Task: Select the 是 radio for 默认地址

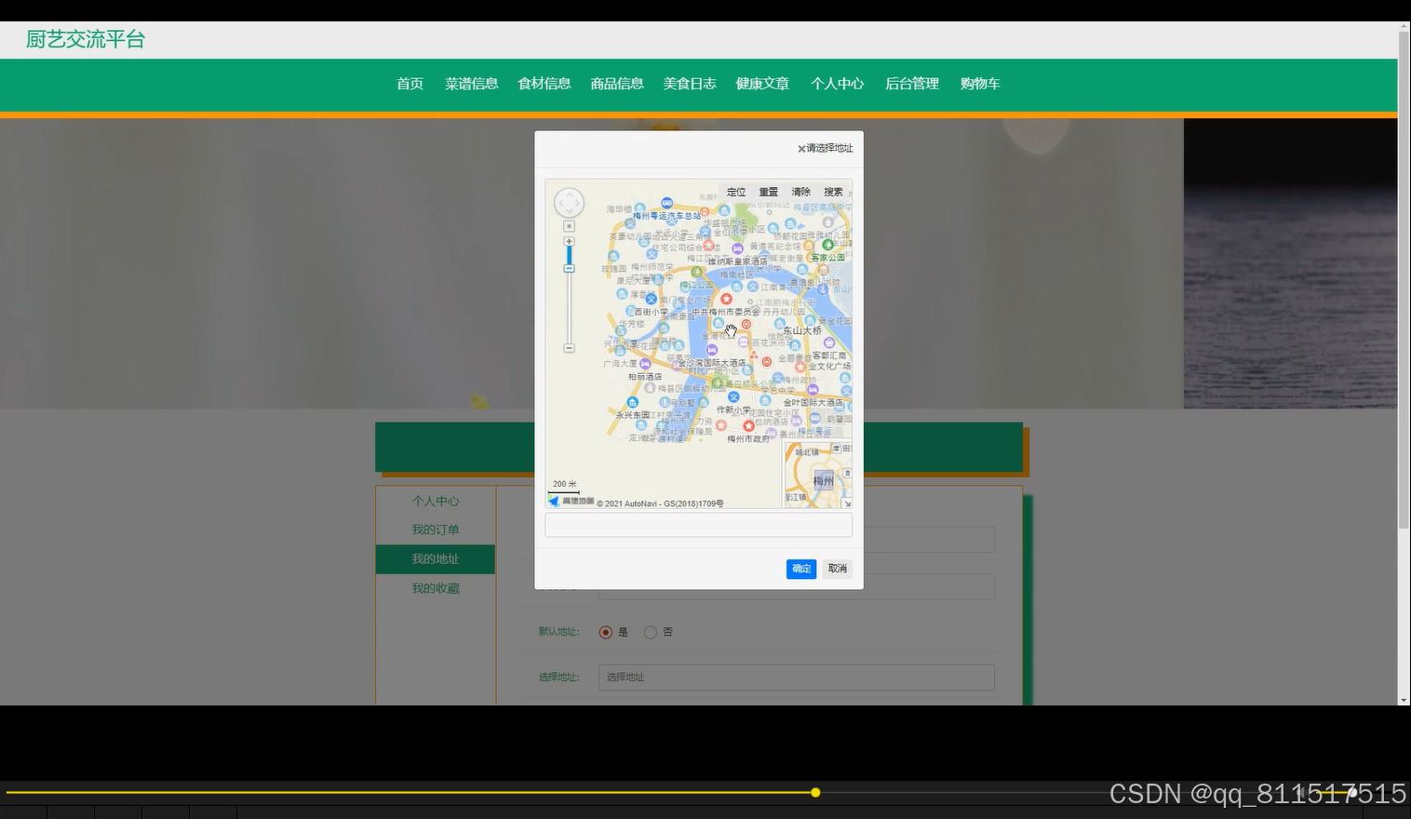Action: [x=606, y=632]
